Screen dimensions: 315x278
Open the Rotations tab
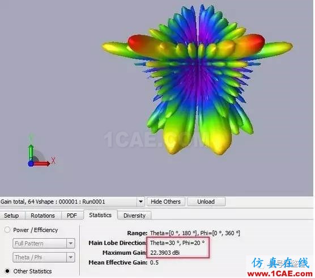42,216
